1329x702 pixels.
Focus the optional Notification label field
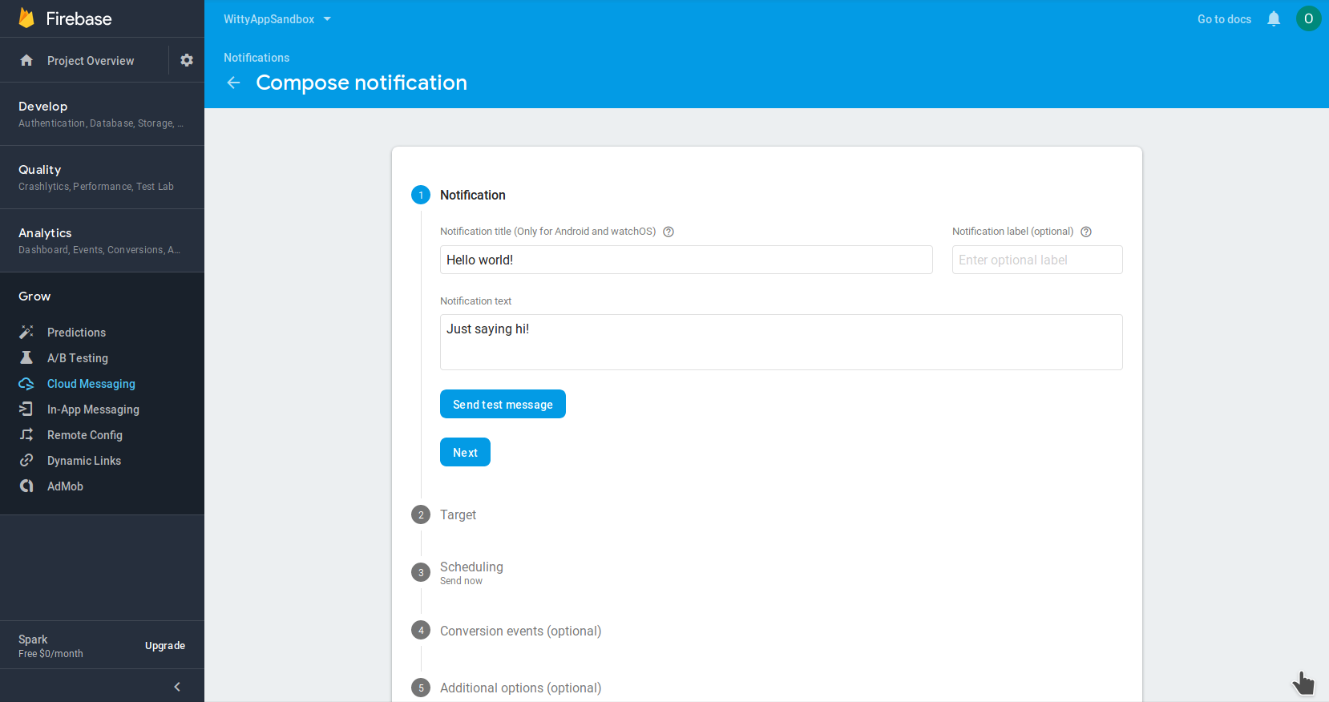(1037, 260)
